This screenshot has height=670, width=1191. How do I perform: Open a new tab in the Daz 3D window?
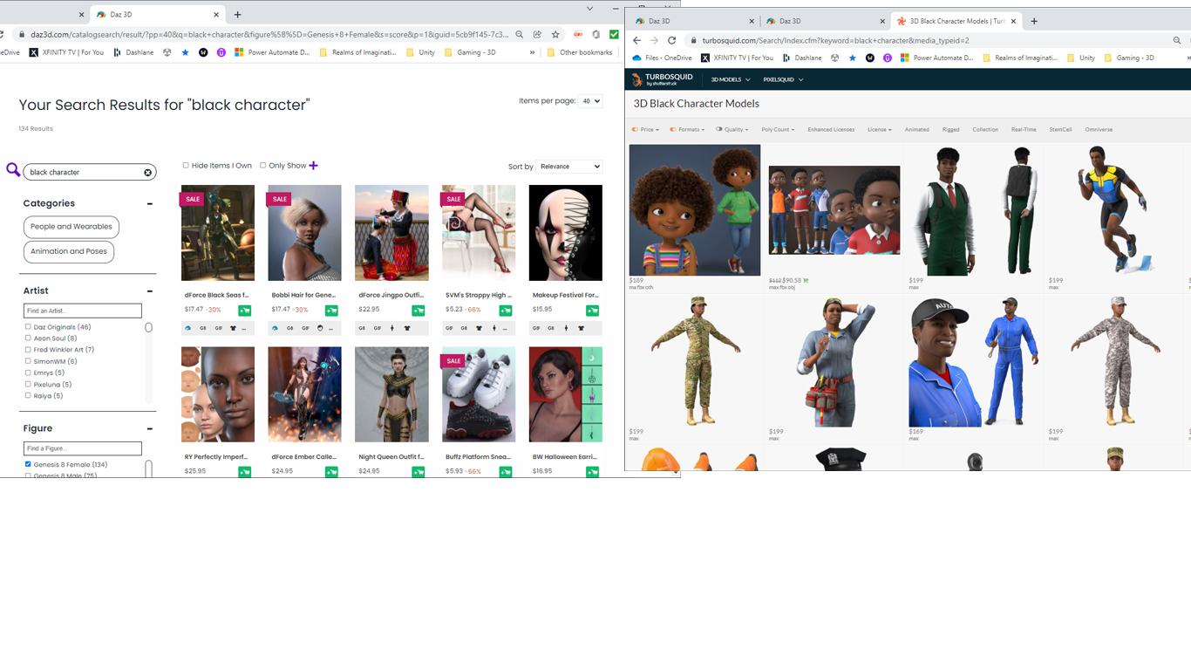[x=237, y=14]
